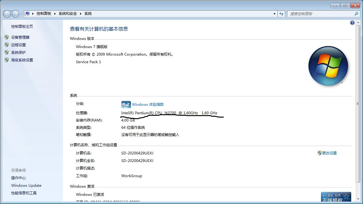Image resolution: width=363 pixels, height=204 pixels.
Task: Click the magnifier icon in the search box
Action: point(356,14)
